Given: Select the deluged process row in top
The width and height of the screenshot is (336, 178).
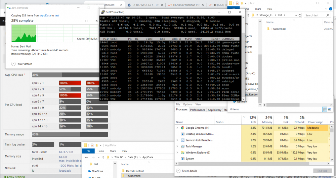Looking at the screenshot, I should (169, 49).
